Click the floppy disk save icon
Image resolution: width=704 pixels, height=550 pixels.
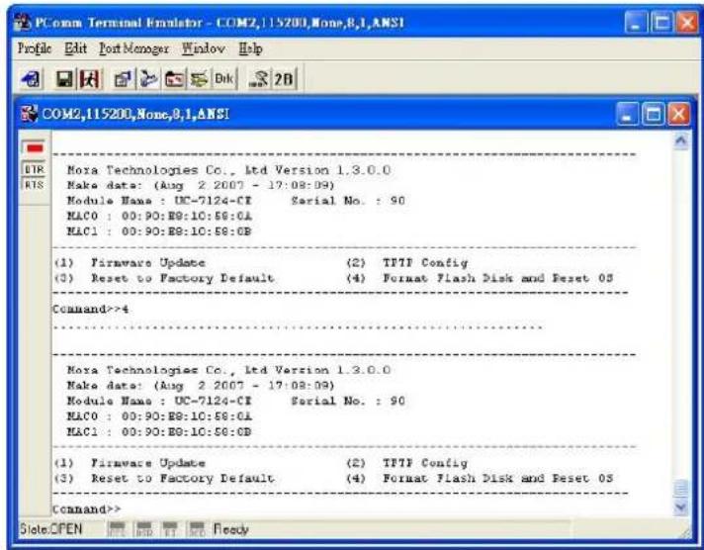coord(64,79)
